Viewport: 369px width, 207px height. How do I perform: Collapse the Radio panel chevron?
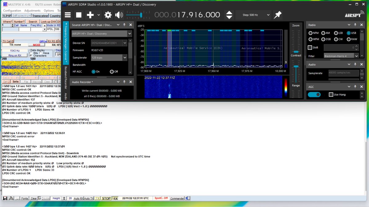point(349,25)
